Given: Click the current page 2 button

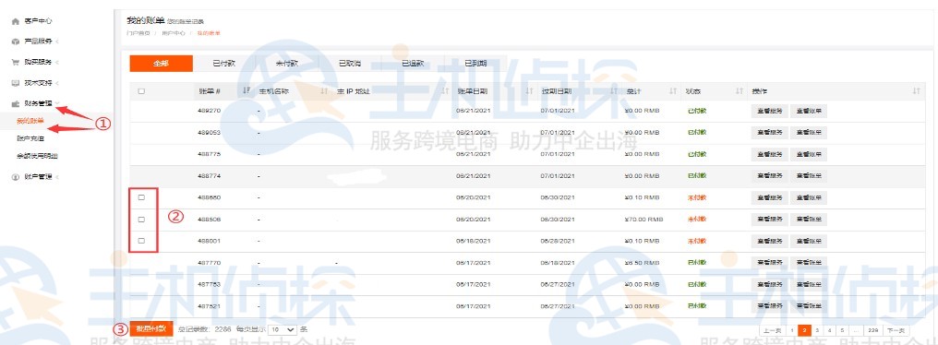Looking at the screenshot, I should [805, 330].
